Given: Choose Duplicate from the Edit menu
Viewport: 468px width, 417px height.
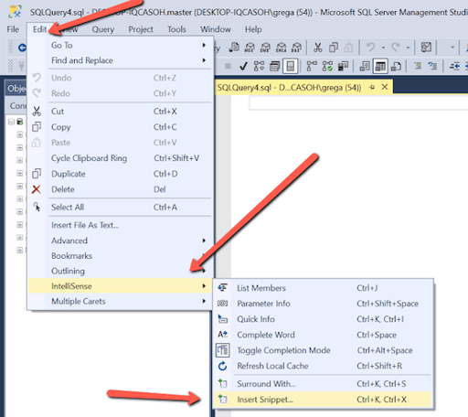Looking at the screenshot, I should click(x=120, y=174).
